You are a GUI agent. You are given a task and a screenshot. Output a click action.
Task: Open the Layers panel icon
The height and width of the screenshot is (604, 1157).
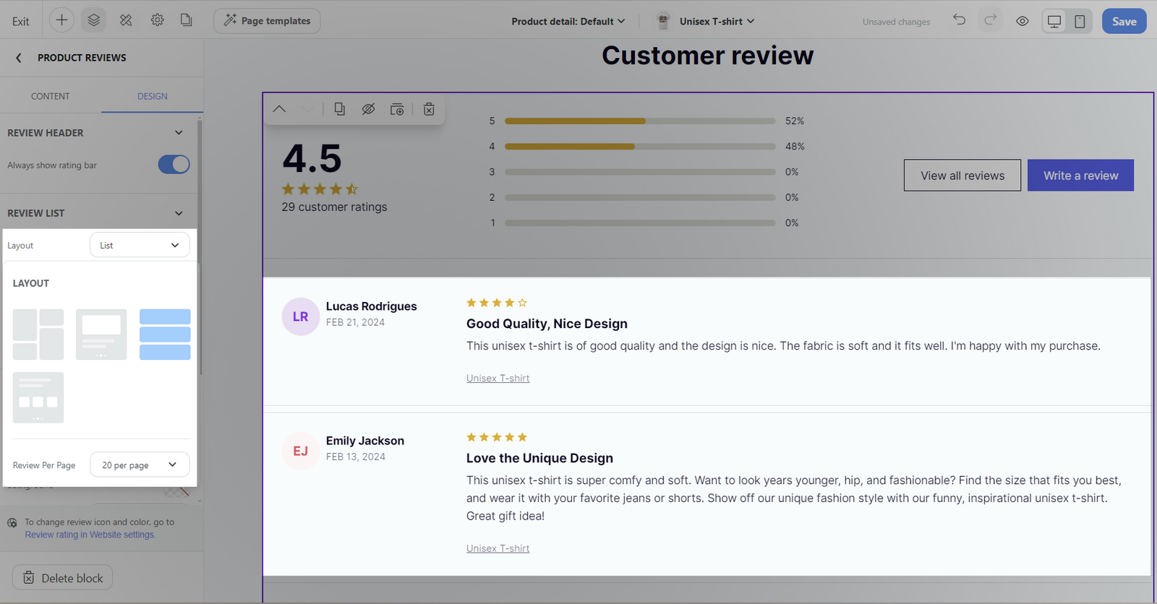94,20
